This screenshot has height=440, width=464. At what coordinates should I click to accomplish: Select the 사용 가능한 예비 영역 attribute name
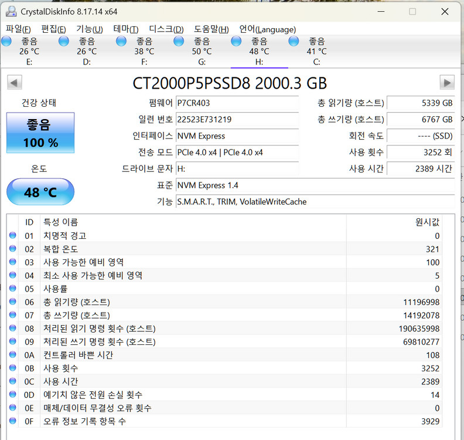pyautogui.click(x=83, y=262)
